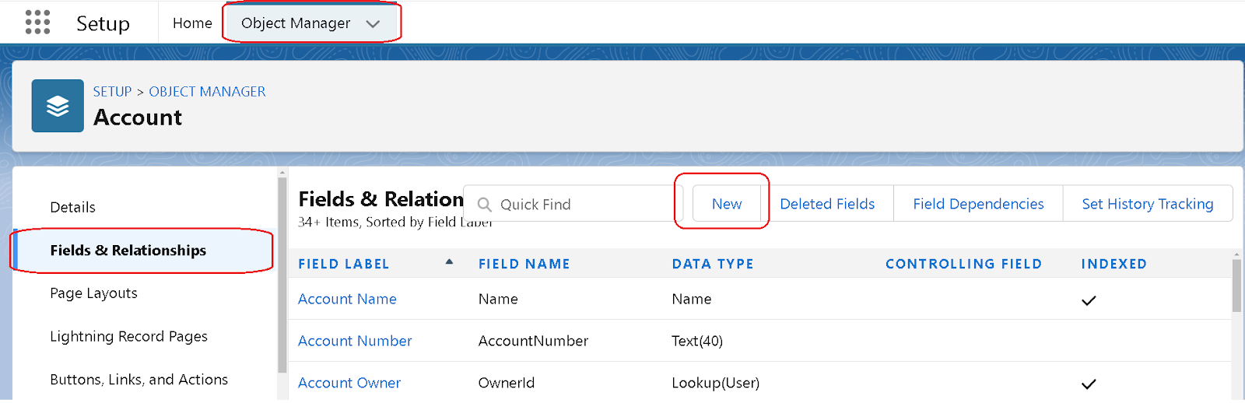
Task: Click the Indexed column header
Action: pyautogui.click(x=1113, y=264)
